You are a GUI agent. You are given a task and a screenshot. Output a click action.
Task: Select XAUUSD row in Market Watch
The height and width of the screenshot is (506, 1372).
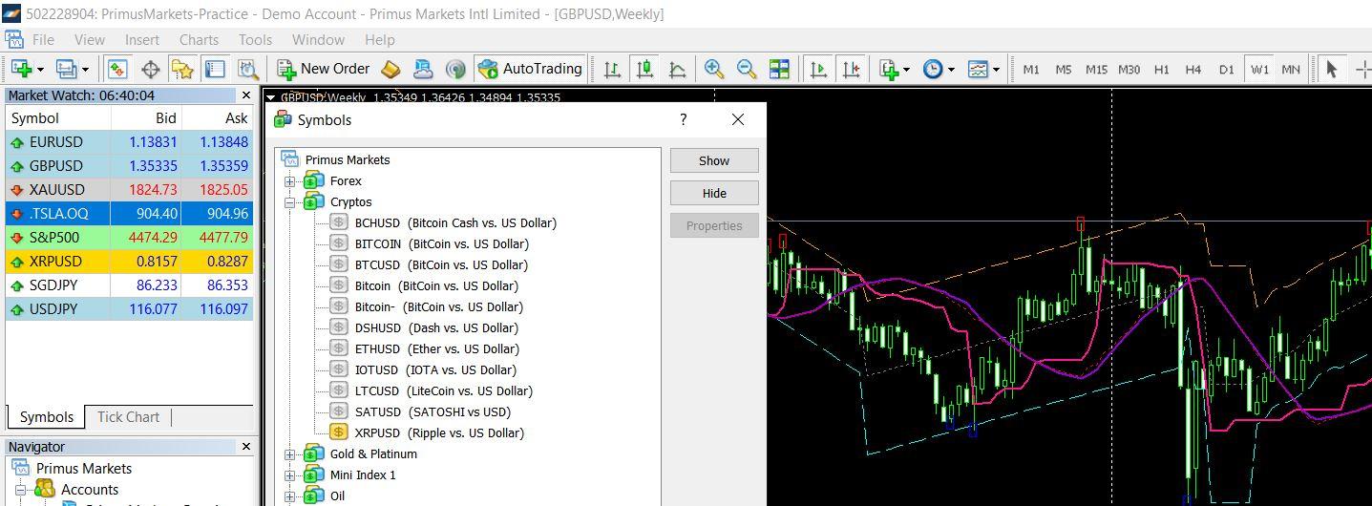129,189
